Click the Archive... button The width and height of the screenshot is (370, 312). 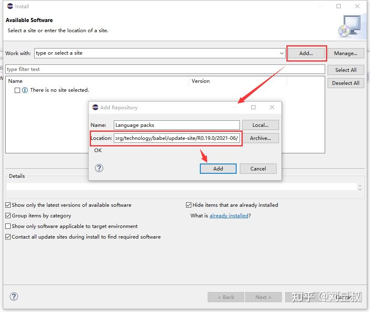[x=260, y=138]
